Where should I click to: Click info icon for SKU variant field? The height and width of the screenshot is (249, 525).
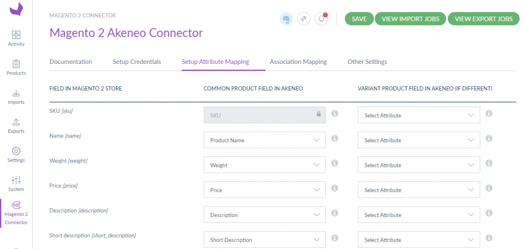(489, 113)
